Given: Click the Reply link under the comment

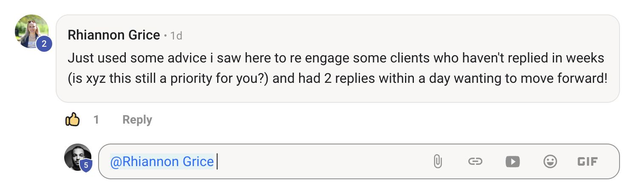Looking at the screenshot, I should pyautogui.click(x=137, y=120).
